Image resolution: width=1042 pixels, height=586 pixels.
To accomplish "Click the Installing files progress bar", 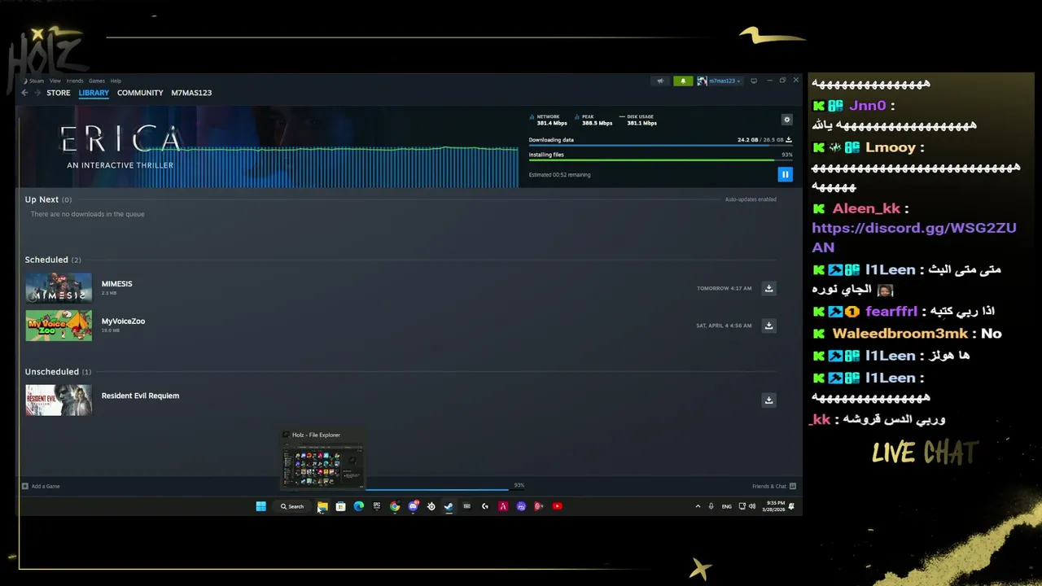I will (x=660, y=160).
